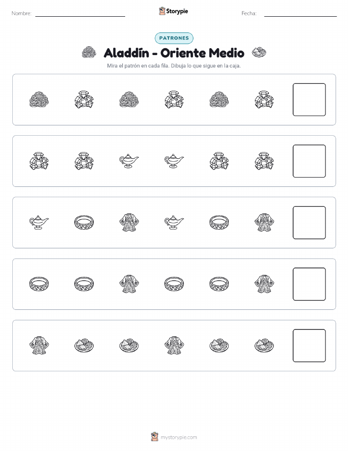Click the answer box in row two
The height and width of the screenshot is (451, 348).
[309, 161]
